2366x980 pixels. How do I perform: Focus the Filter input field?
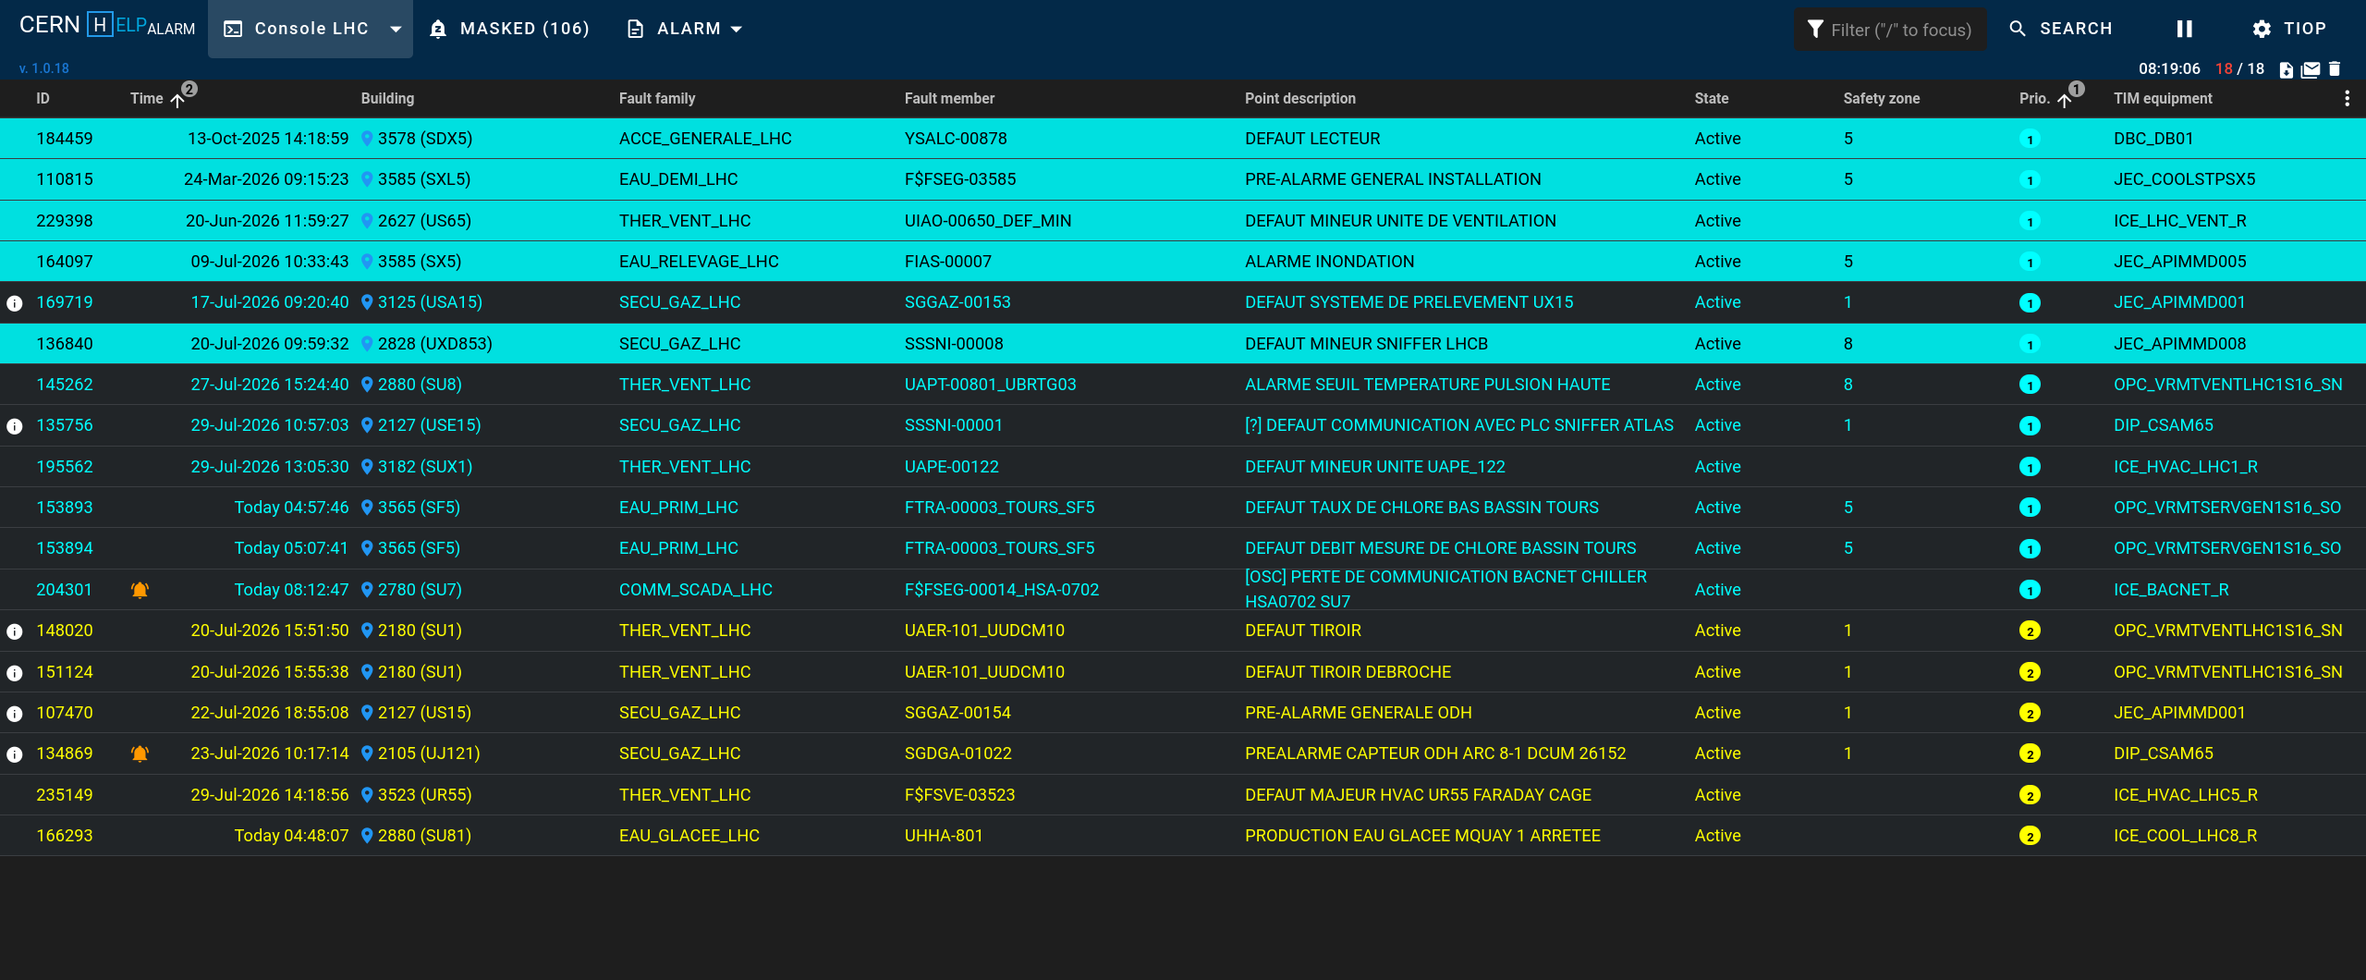[x=1889, y=30]
